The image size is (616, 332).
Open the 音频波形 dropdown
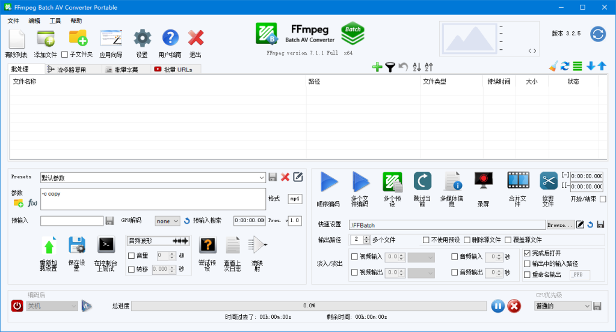[158, 241]
